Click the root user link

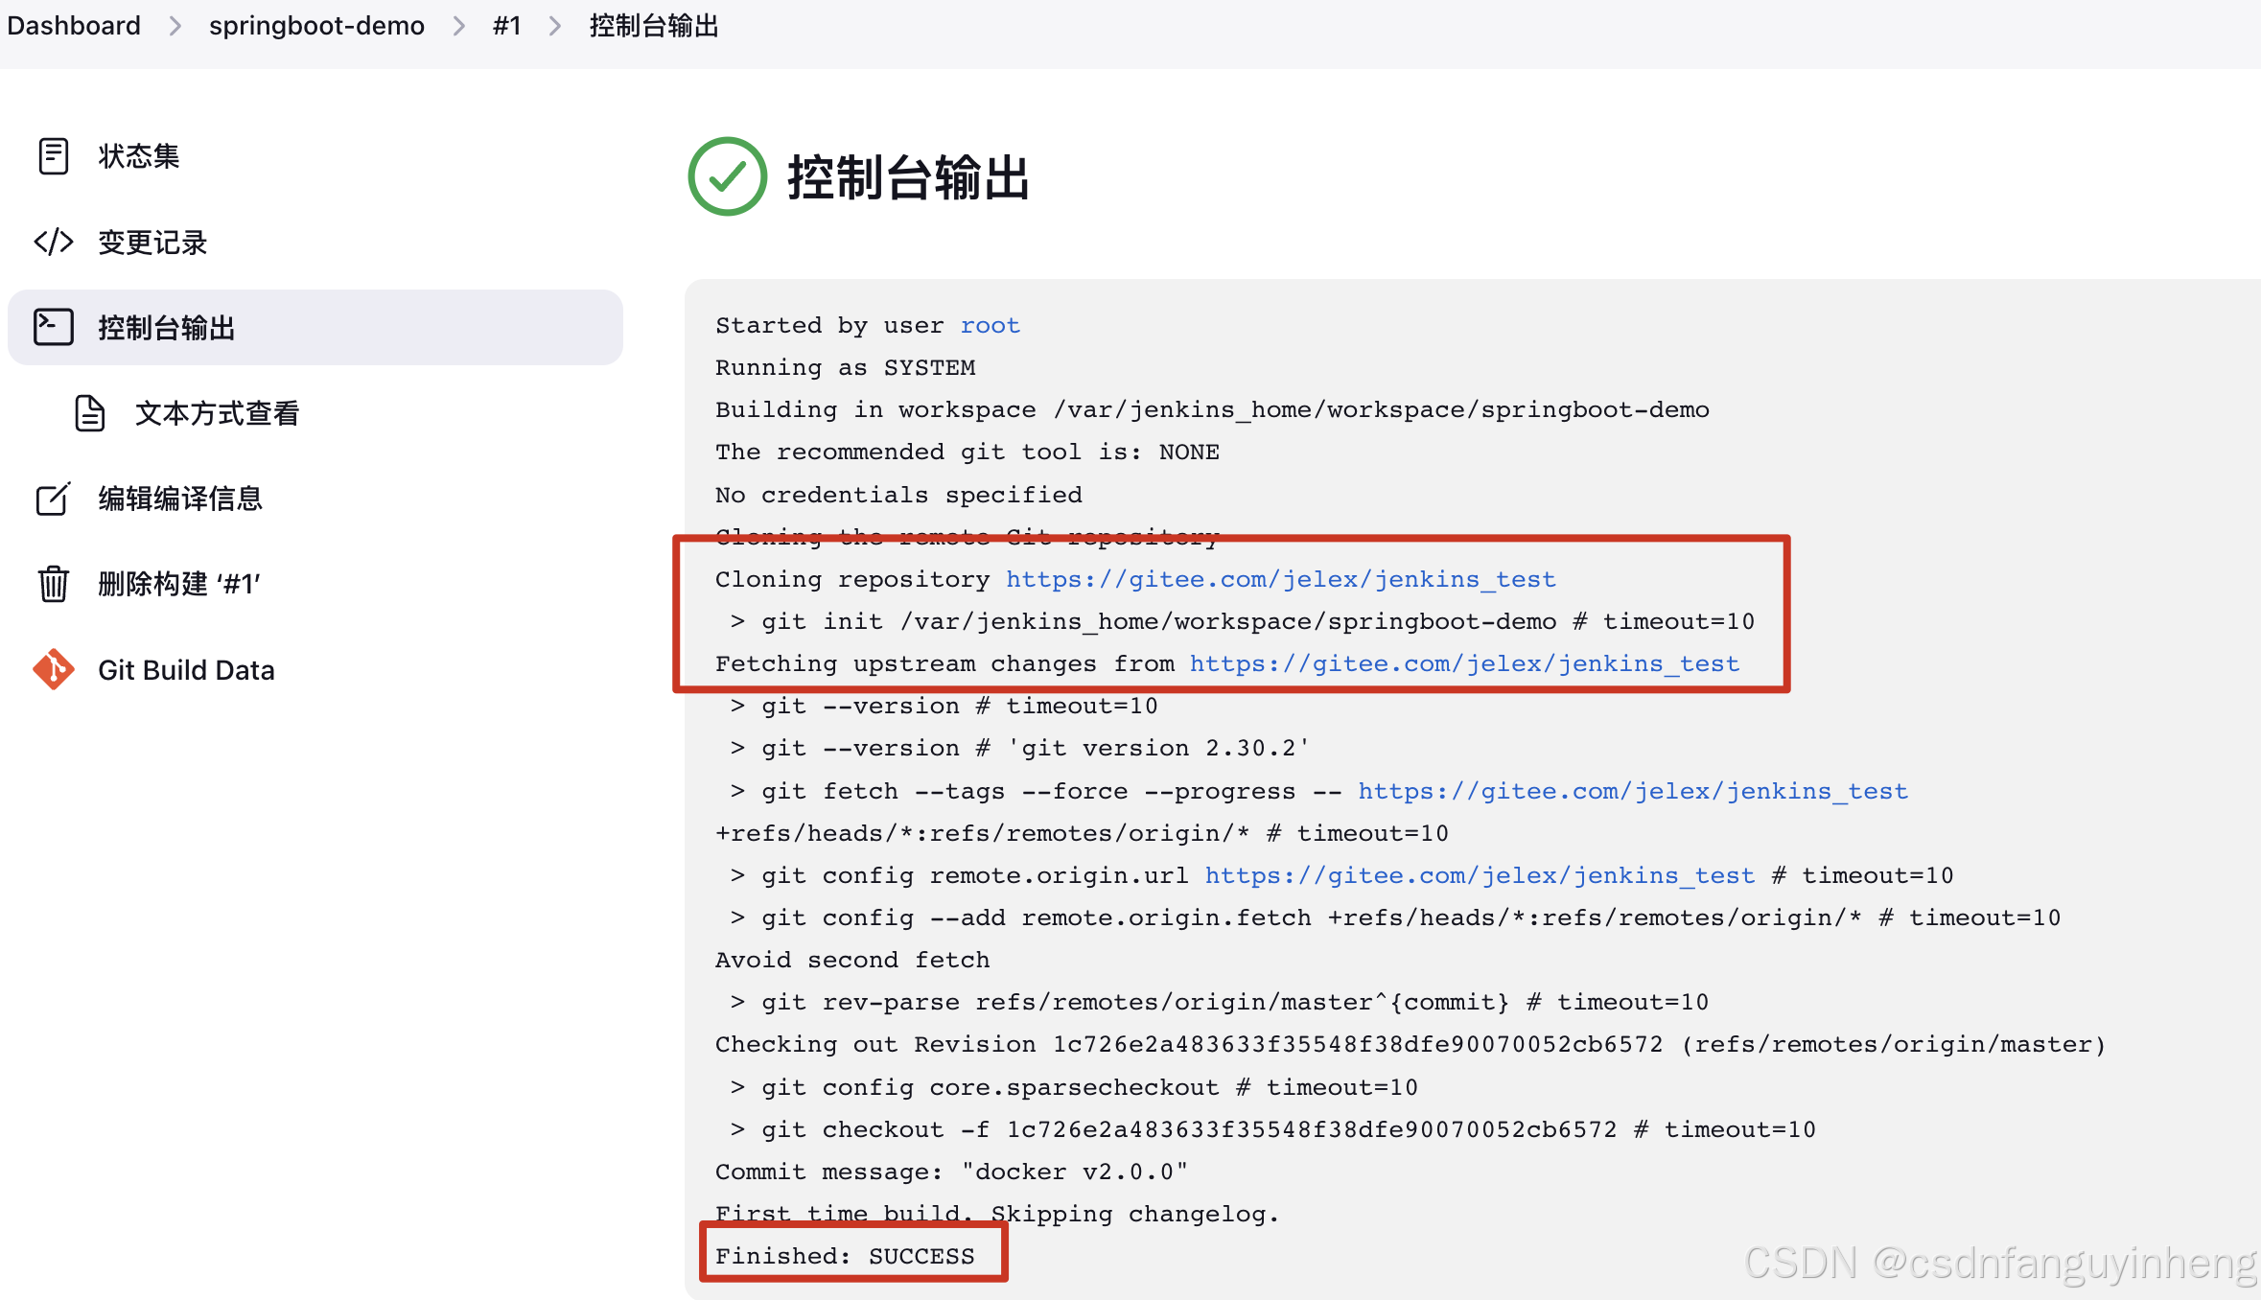point(990,325)
